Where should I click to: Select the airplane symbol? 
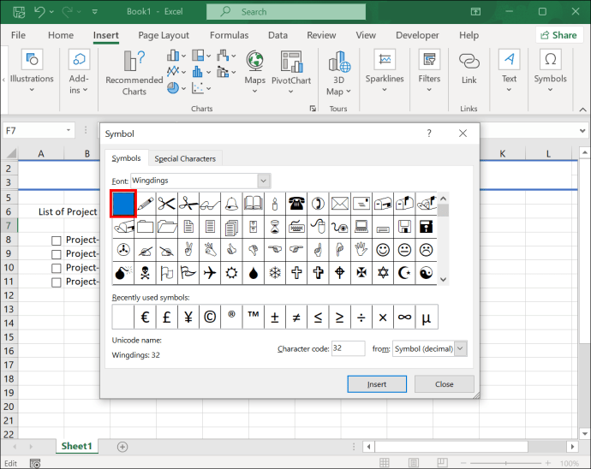210,273
